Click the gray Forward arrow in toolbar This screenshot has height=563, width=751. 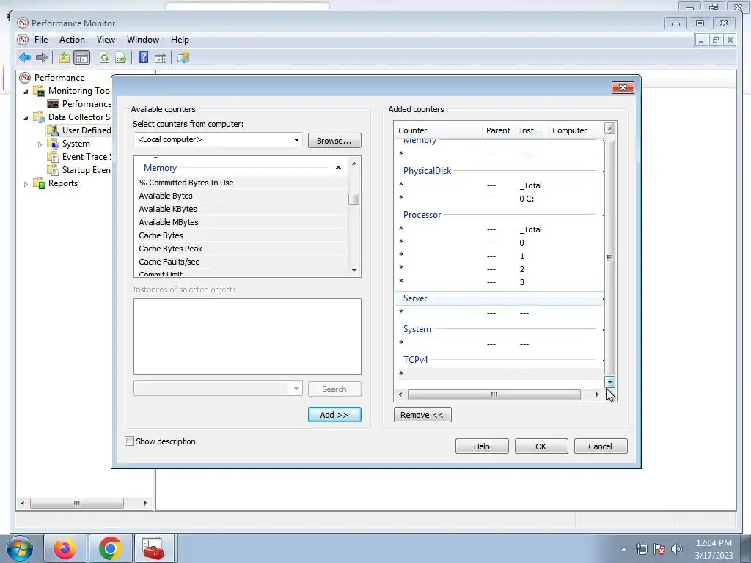pos(42,58)
